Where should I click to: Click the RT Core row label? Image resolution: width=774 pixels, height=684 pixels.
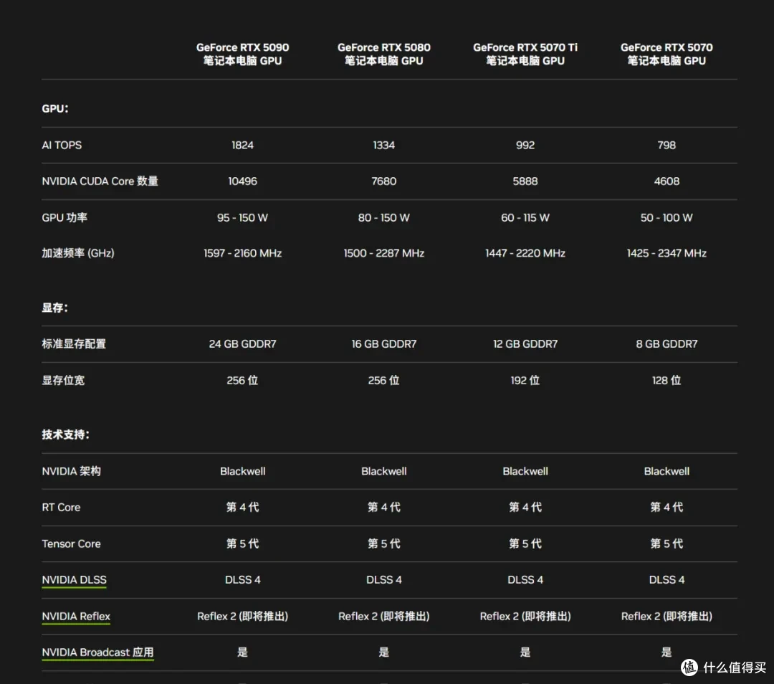coord(61,507)
